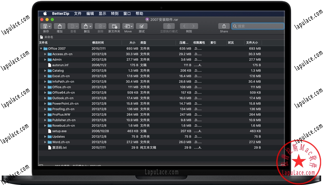The image size is (323, 185).
Task: Select the autorun.inf file icon
Action: pos(49,65)
